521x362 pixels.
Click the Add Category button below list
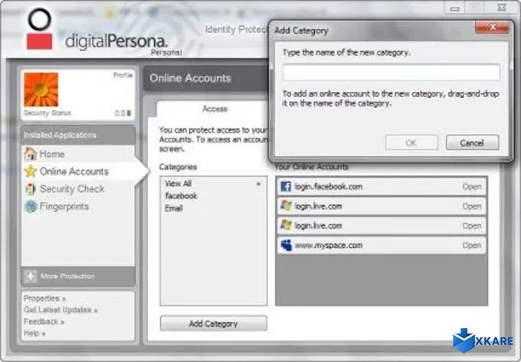[x=213, y=323]
